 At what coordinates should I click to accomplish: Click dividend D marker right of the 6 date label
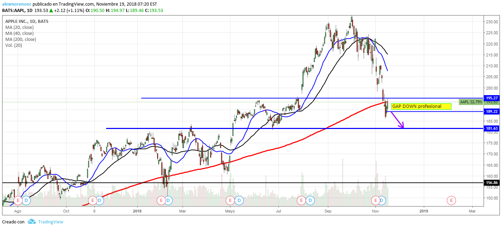pyautogui.click(x=100, y=201)
